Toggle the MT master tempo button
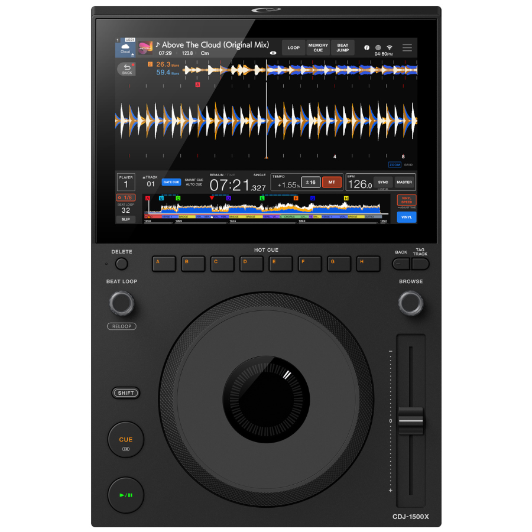 tap(332, 183)
